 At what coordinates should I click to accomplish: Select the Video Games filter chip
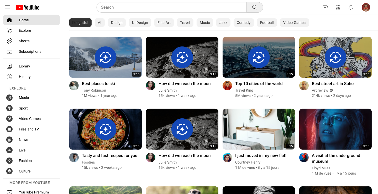pyautogui.click(x=295, y=23)
